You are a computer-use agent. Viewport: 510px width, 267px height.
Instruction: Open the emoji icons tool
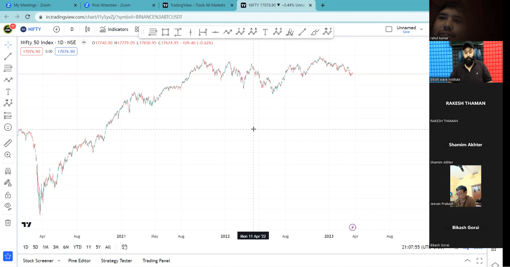coord(8,127)
